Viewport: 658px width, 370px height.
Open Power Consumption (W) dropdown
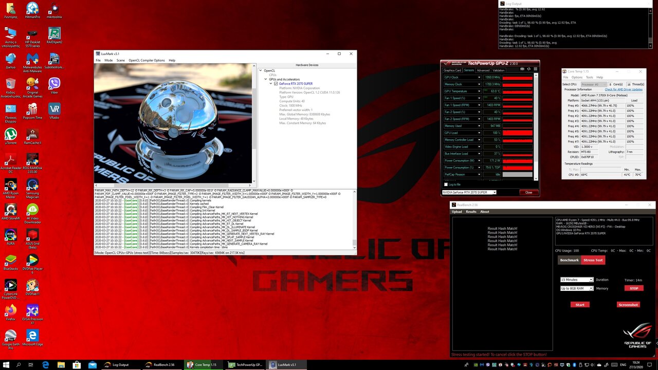pos(479,160)
